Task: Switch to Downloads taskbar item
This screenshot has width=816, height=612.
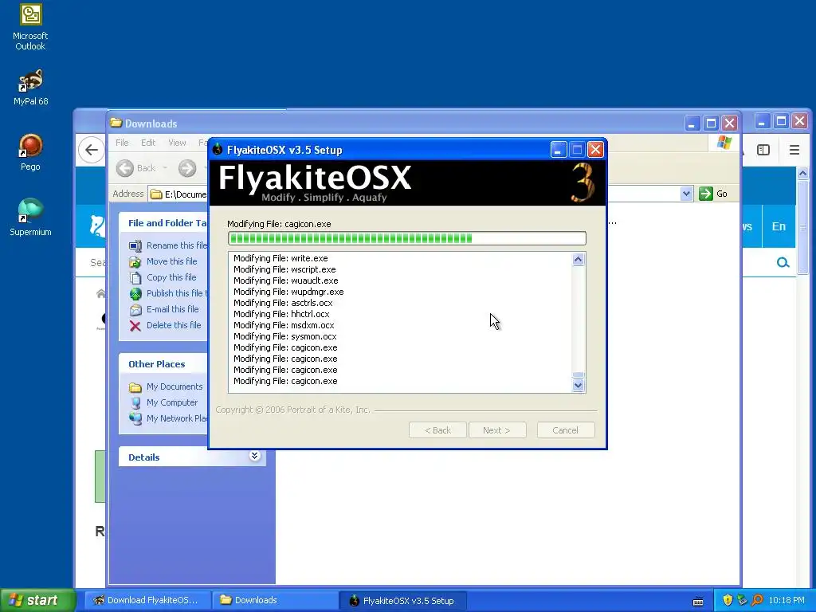Action: (276, 601)
